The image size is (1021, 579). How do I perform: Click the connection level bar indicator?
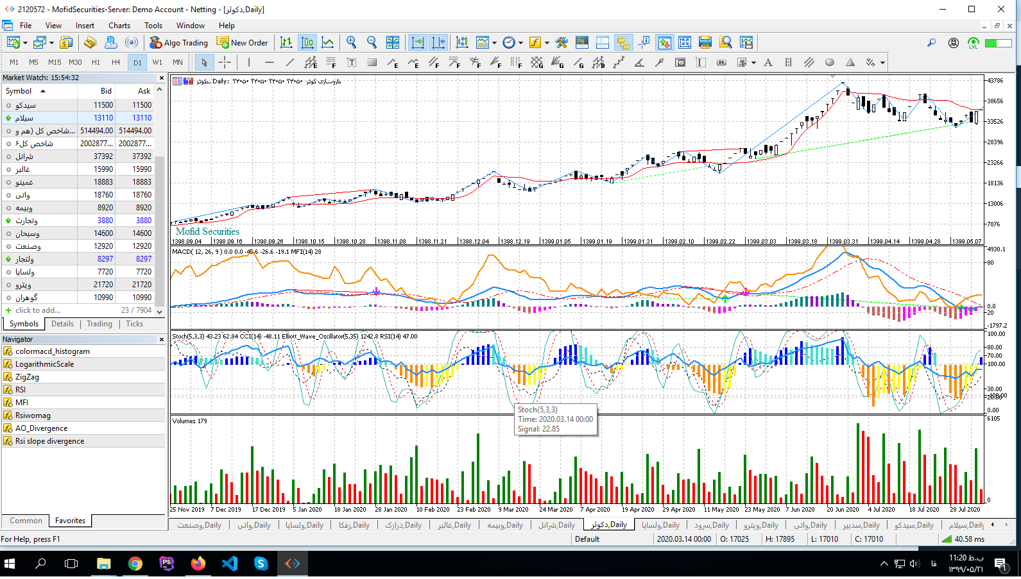[998, 43]
